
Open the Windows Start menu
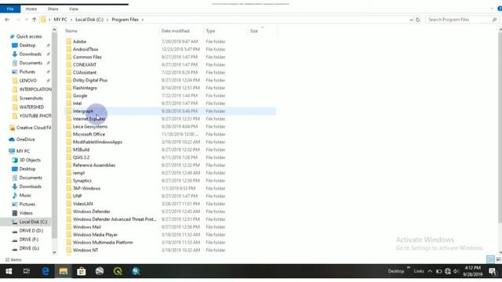[9, 272]
